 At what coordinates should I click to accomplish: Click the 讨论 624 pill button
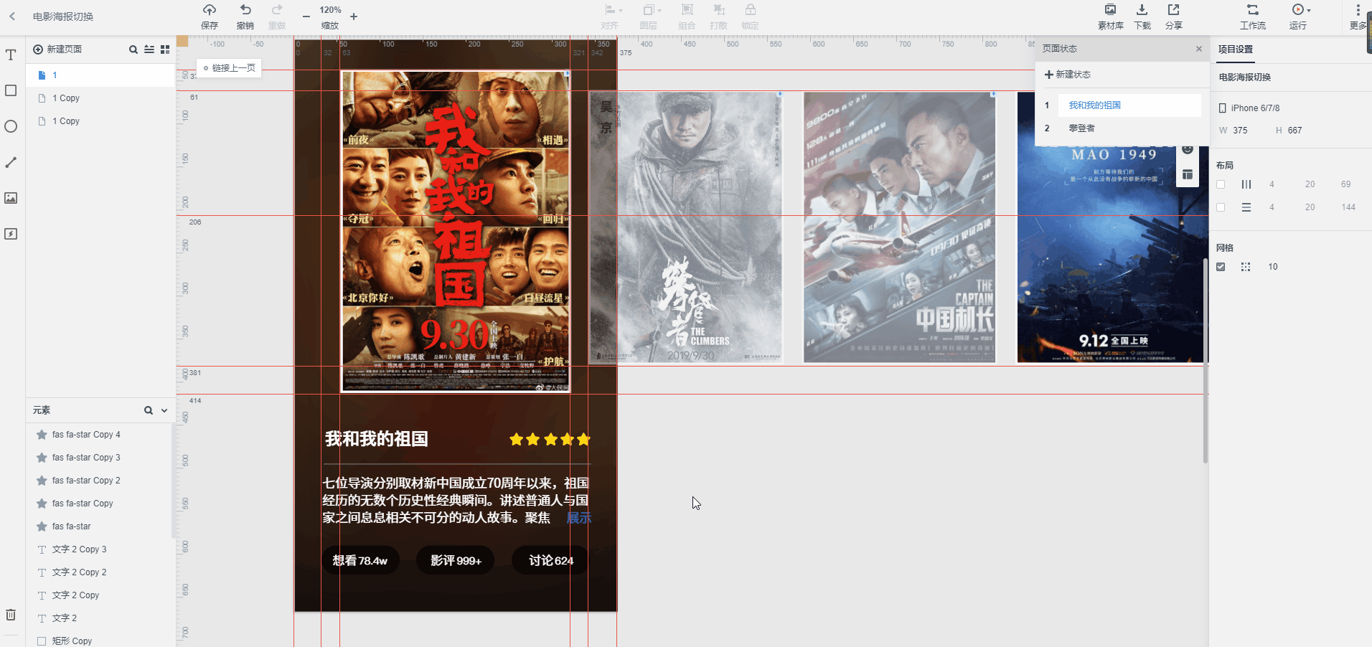[x=550, y=560]
